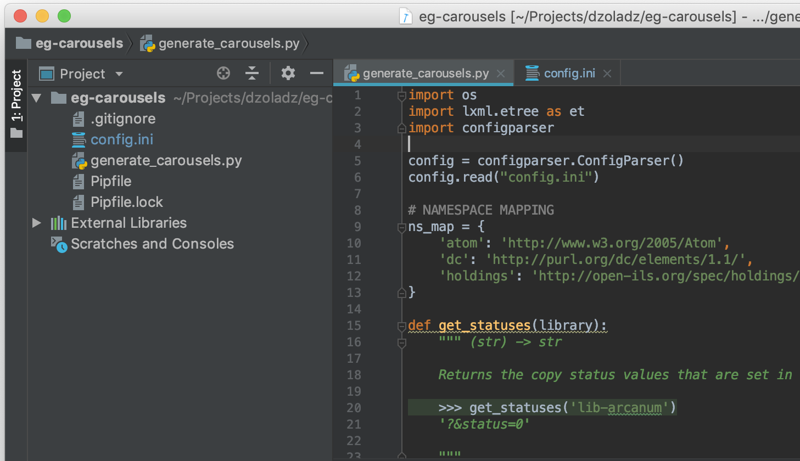
Task: Open the Project view dropdown arrow
Action: coord(119,74)
